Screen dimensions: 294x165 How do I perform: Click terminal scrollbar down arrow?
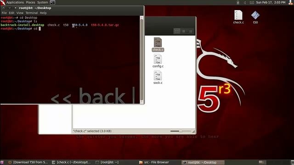[x=141, y=102]
